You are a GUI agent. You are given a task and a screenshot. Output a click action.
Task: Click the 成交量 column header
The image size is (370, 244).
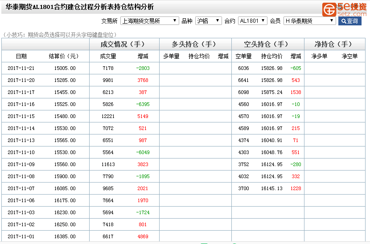point(108,56)
